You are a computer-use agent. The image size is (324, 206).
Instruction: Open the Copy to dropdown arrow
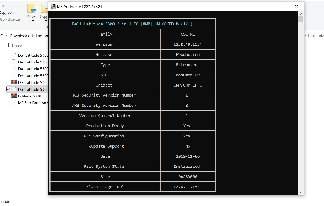pos(46,21)
